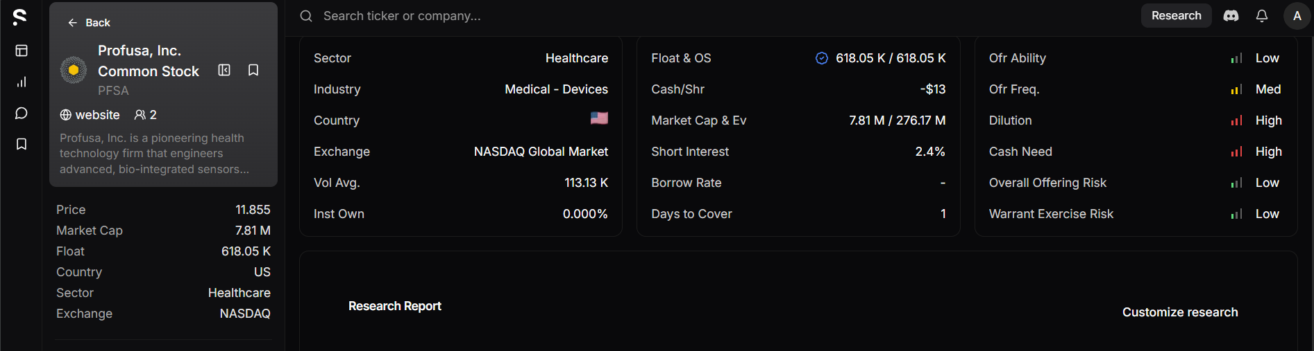This screenshot has height=351, width=1314.
Task: Toggle side panel icon beside stock name
Action: [x=224, y=70]
